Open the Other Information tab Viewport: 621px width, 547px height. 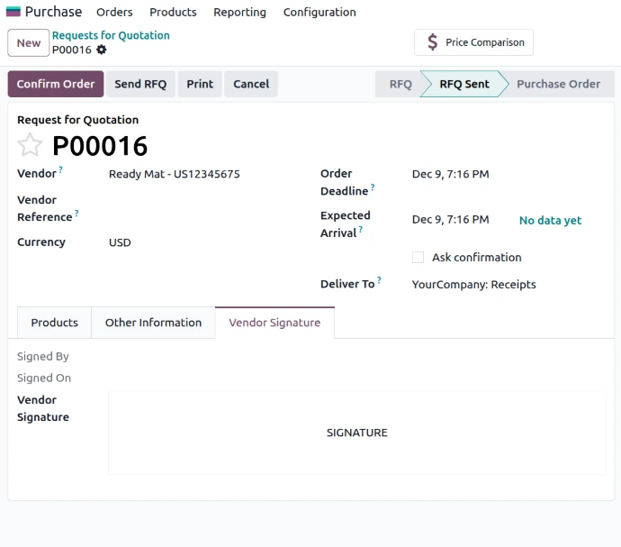[153, 323]
